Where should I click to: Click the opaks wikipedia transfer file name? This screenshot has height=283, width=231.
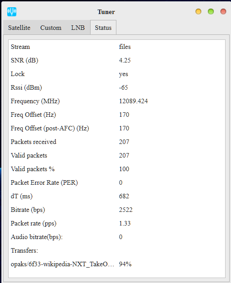tap(63, 264)
